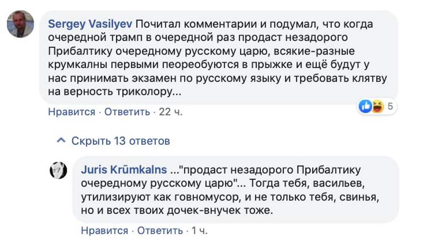
Task: Click the blue thumbs-up reaction icon
Action: point(365,107)
